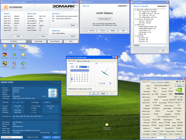Image resolution: width=186 pixels, height=140 pixels.
Task: Toggle the UEFI checkbox in GPU-Z
Action: 179,97
